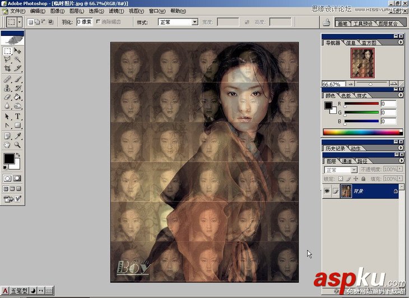Select the Eraser tool
Viewport: 409px width, 298px height.
[x=7, y=97]
